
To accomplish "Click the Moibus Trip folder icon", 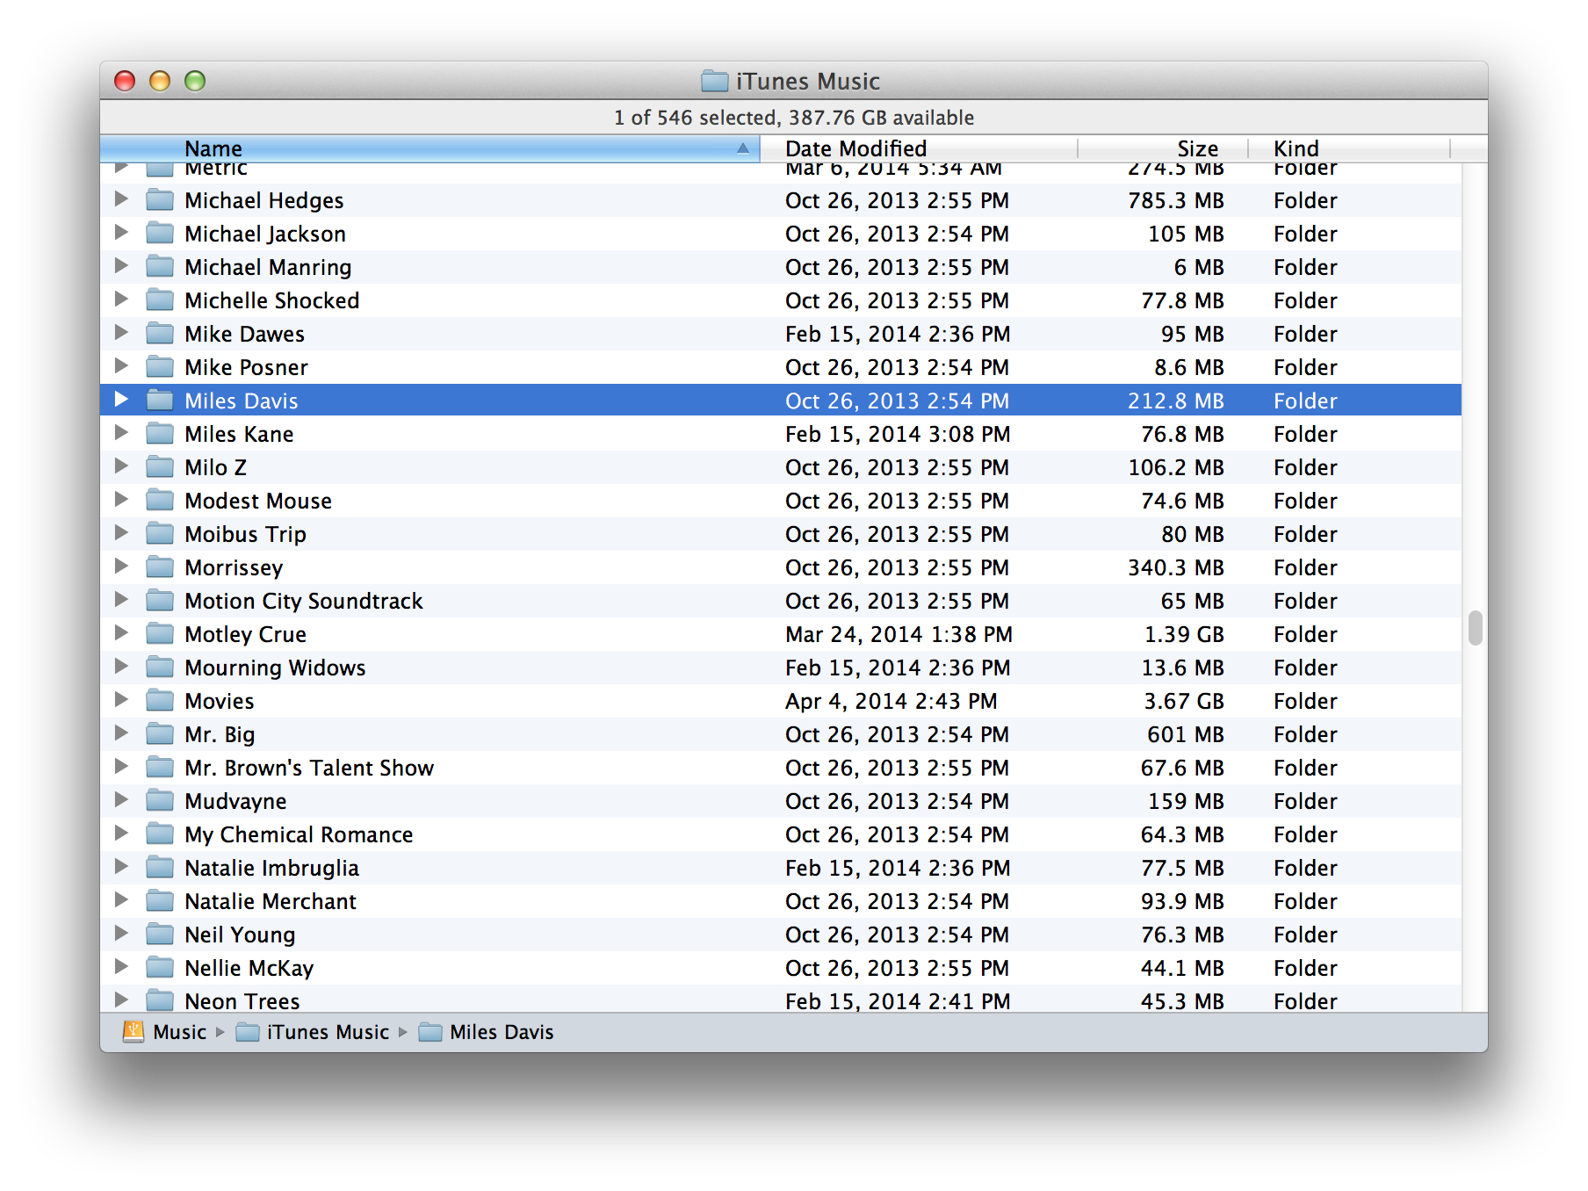I will 160,533.
